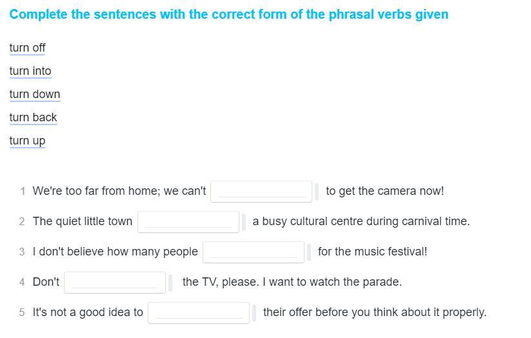
Task: Select the "turn into" phrasal verb
Action: click(30, 71)
